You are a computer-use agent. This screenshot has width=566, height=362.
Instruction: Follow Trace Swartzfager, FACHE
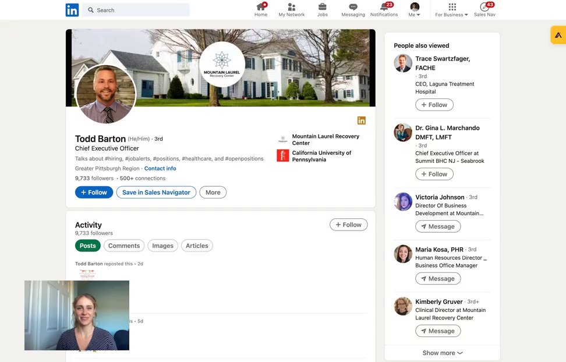(434, 105)
